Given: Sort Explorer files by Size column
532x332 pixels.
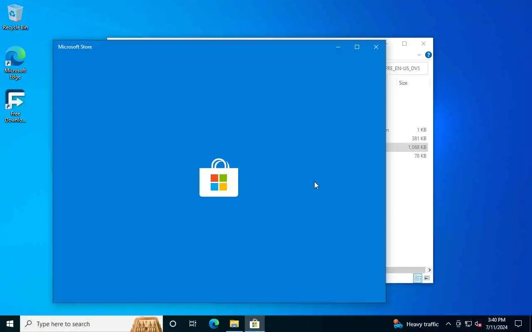Looking at the screenshot, I should coord(412,83).
